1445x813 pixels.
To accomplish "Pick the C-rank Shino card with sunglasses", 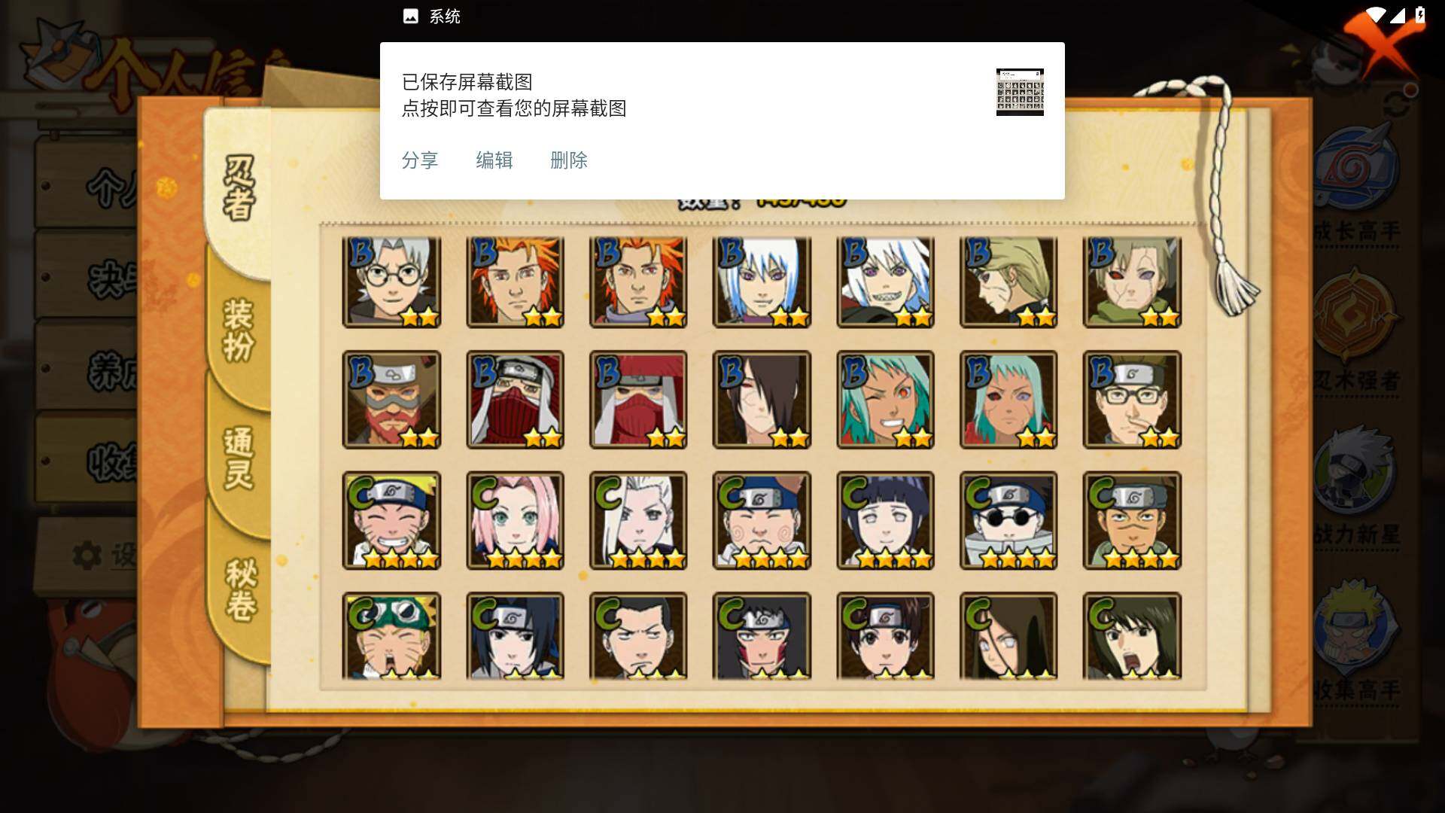I will [1008, 520].
